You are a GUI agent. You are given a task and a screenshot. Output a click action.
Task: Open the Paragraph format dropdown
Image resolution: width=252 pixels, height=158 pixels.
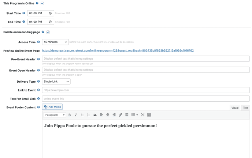pos(55,115)
